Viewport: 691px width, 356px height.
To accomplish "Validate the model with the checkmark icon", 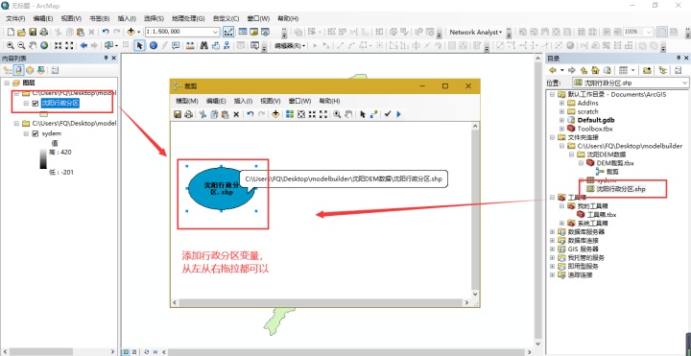I will [388, 114].
